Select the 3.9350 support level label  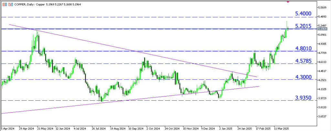click(x=303, y=97)
